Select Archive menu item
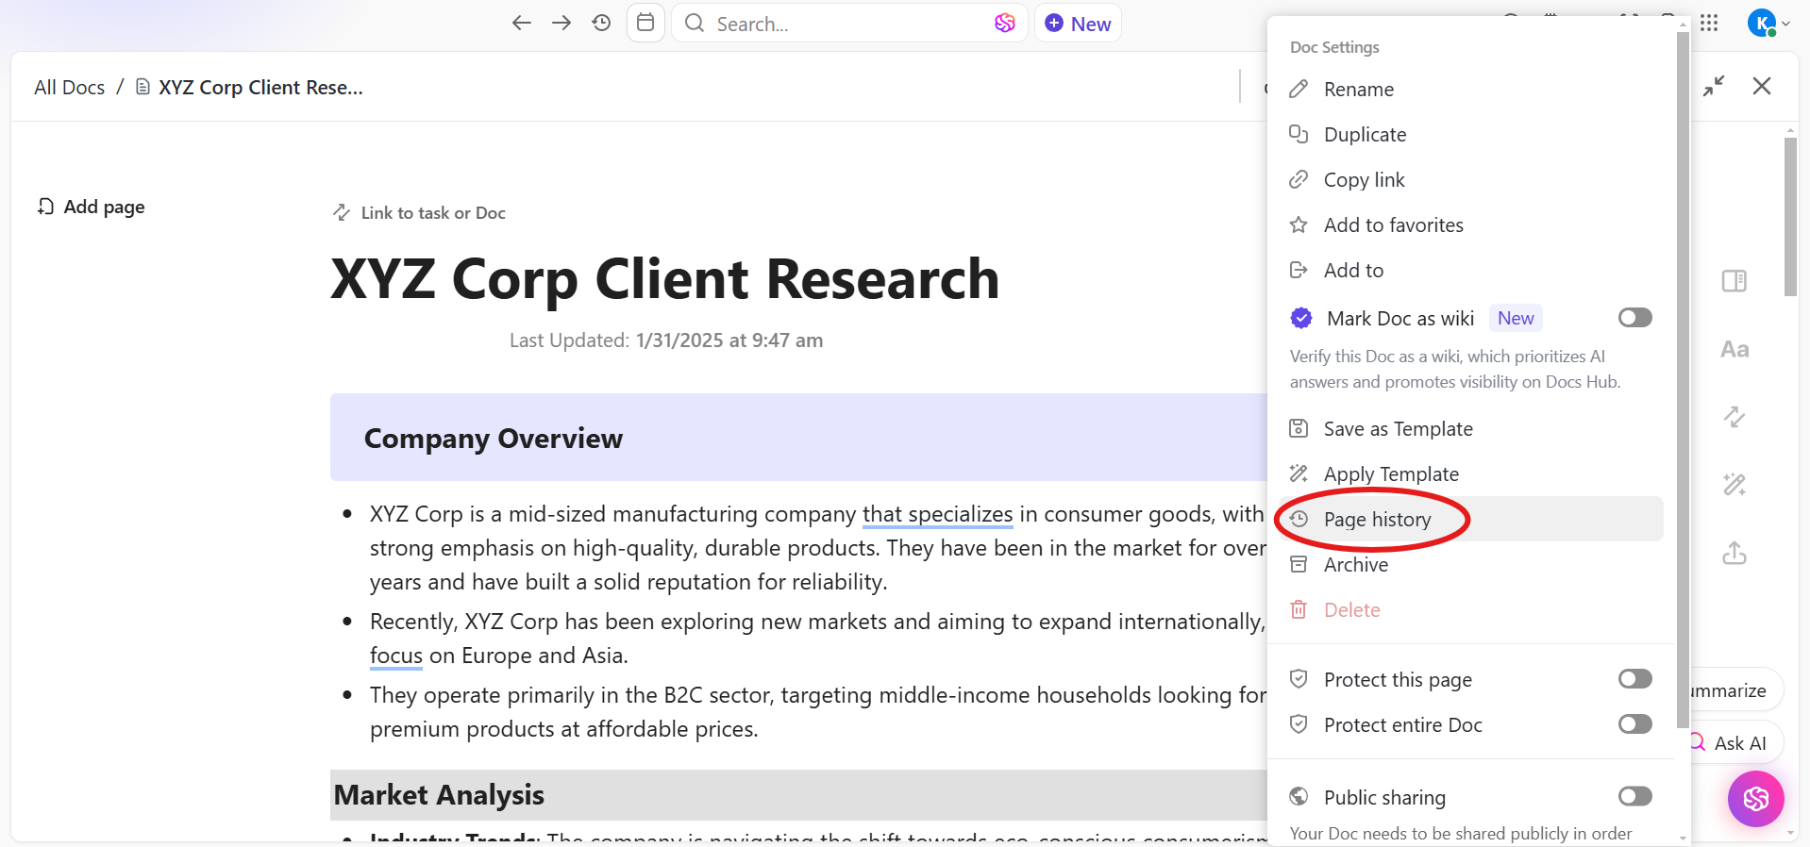 click(x=1469, y=565)
